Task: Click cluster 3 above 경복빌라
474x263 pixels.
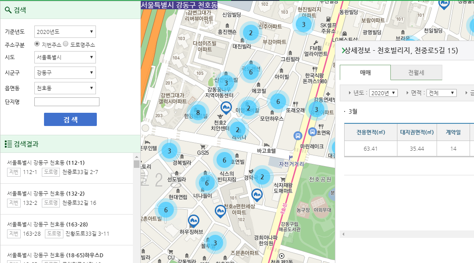Action: (169, 151)
